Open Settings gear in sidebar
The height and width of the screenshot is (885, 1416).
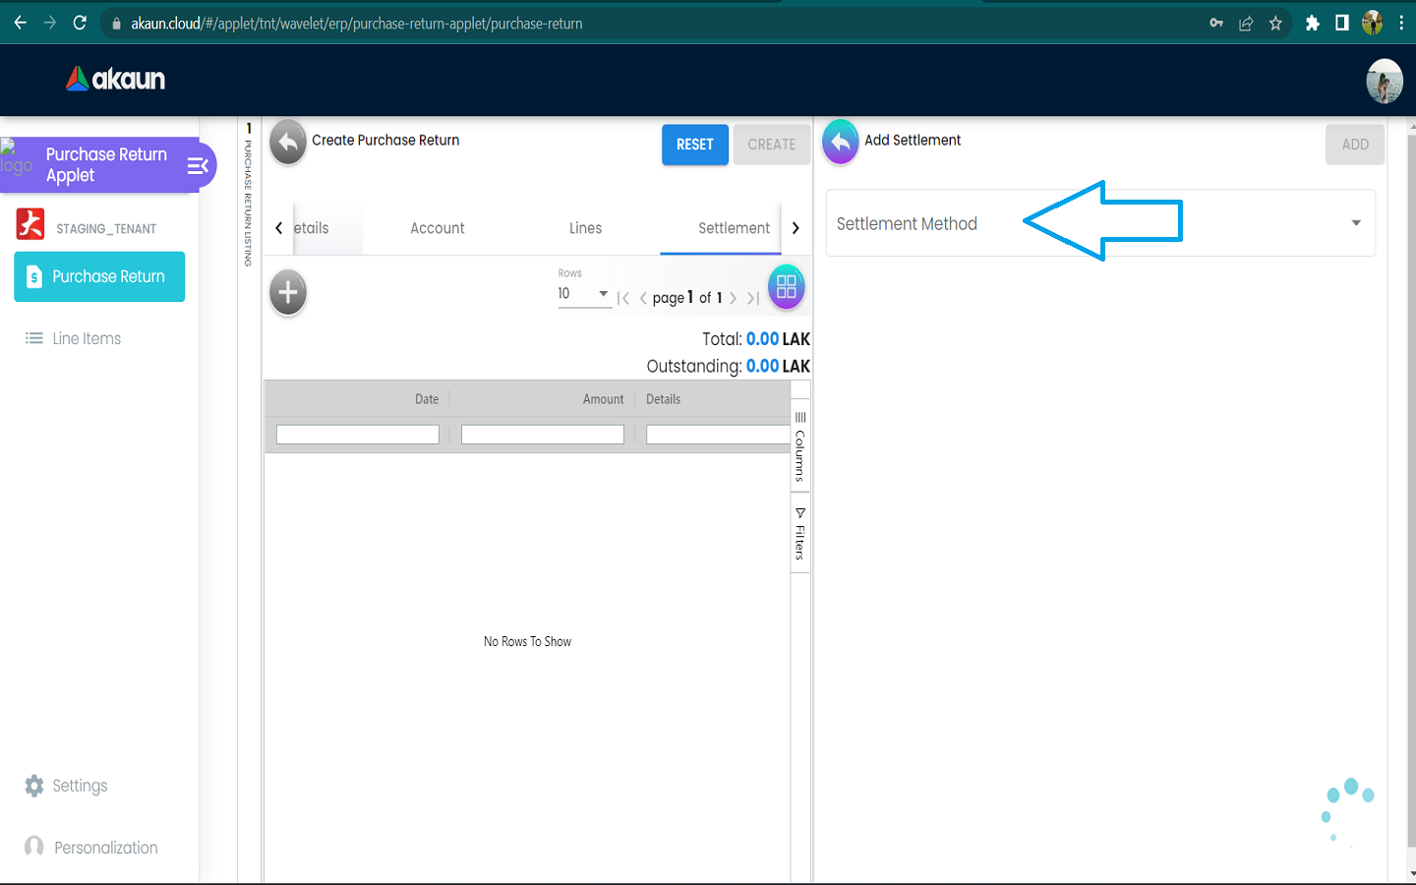pyautogui.click(x=66, y=786)
